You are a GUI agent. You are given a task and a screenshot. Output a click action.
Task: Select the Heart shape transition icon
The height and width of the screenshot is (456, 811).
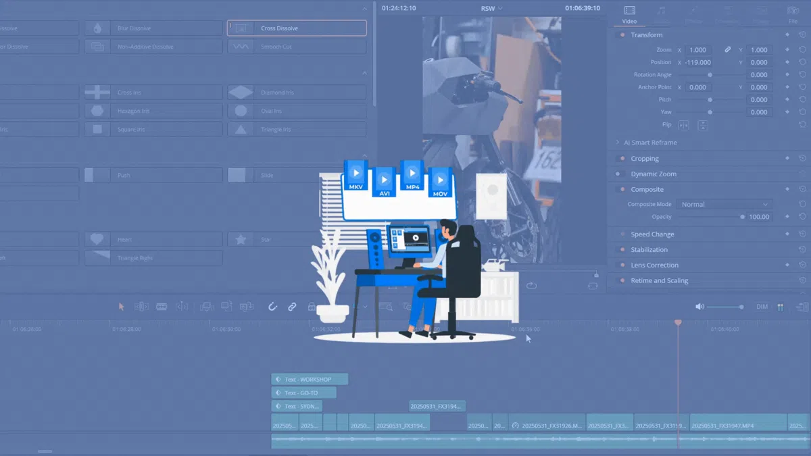(x=97, y=239)
